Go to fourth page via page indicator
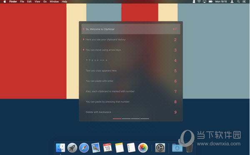The height and width of the screenshot is (155, 250). tap(145, 119)
